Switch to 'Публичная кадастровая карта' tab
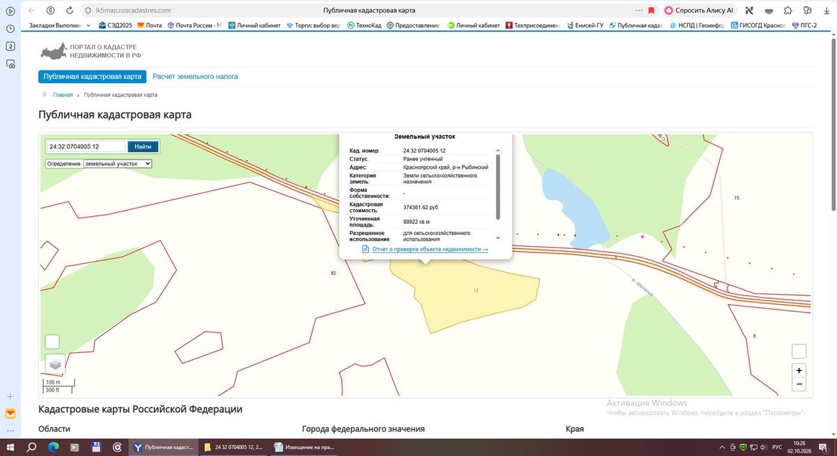The image size is (837, 456). [x=92, y=77]
